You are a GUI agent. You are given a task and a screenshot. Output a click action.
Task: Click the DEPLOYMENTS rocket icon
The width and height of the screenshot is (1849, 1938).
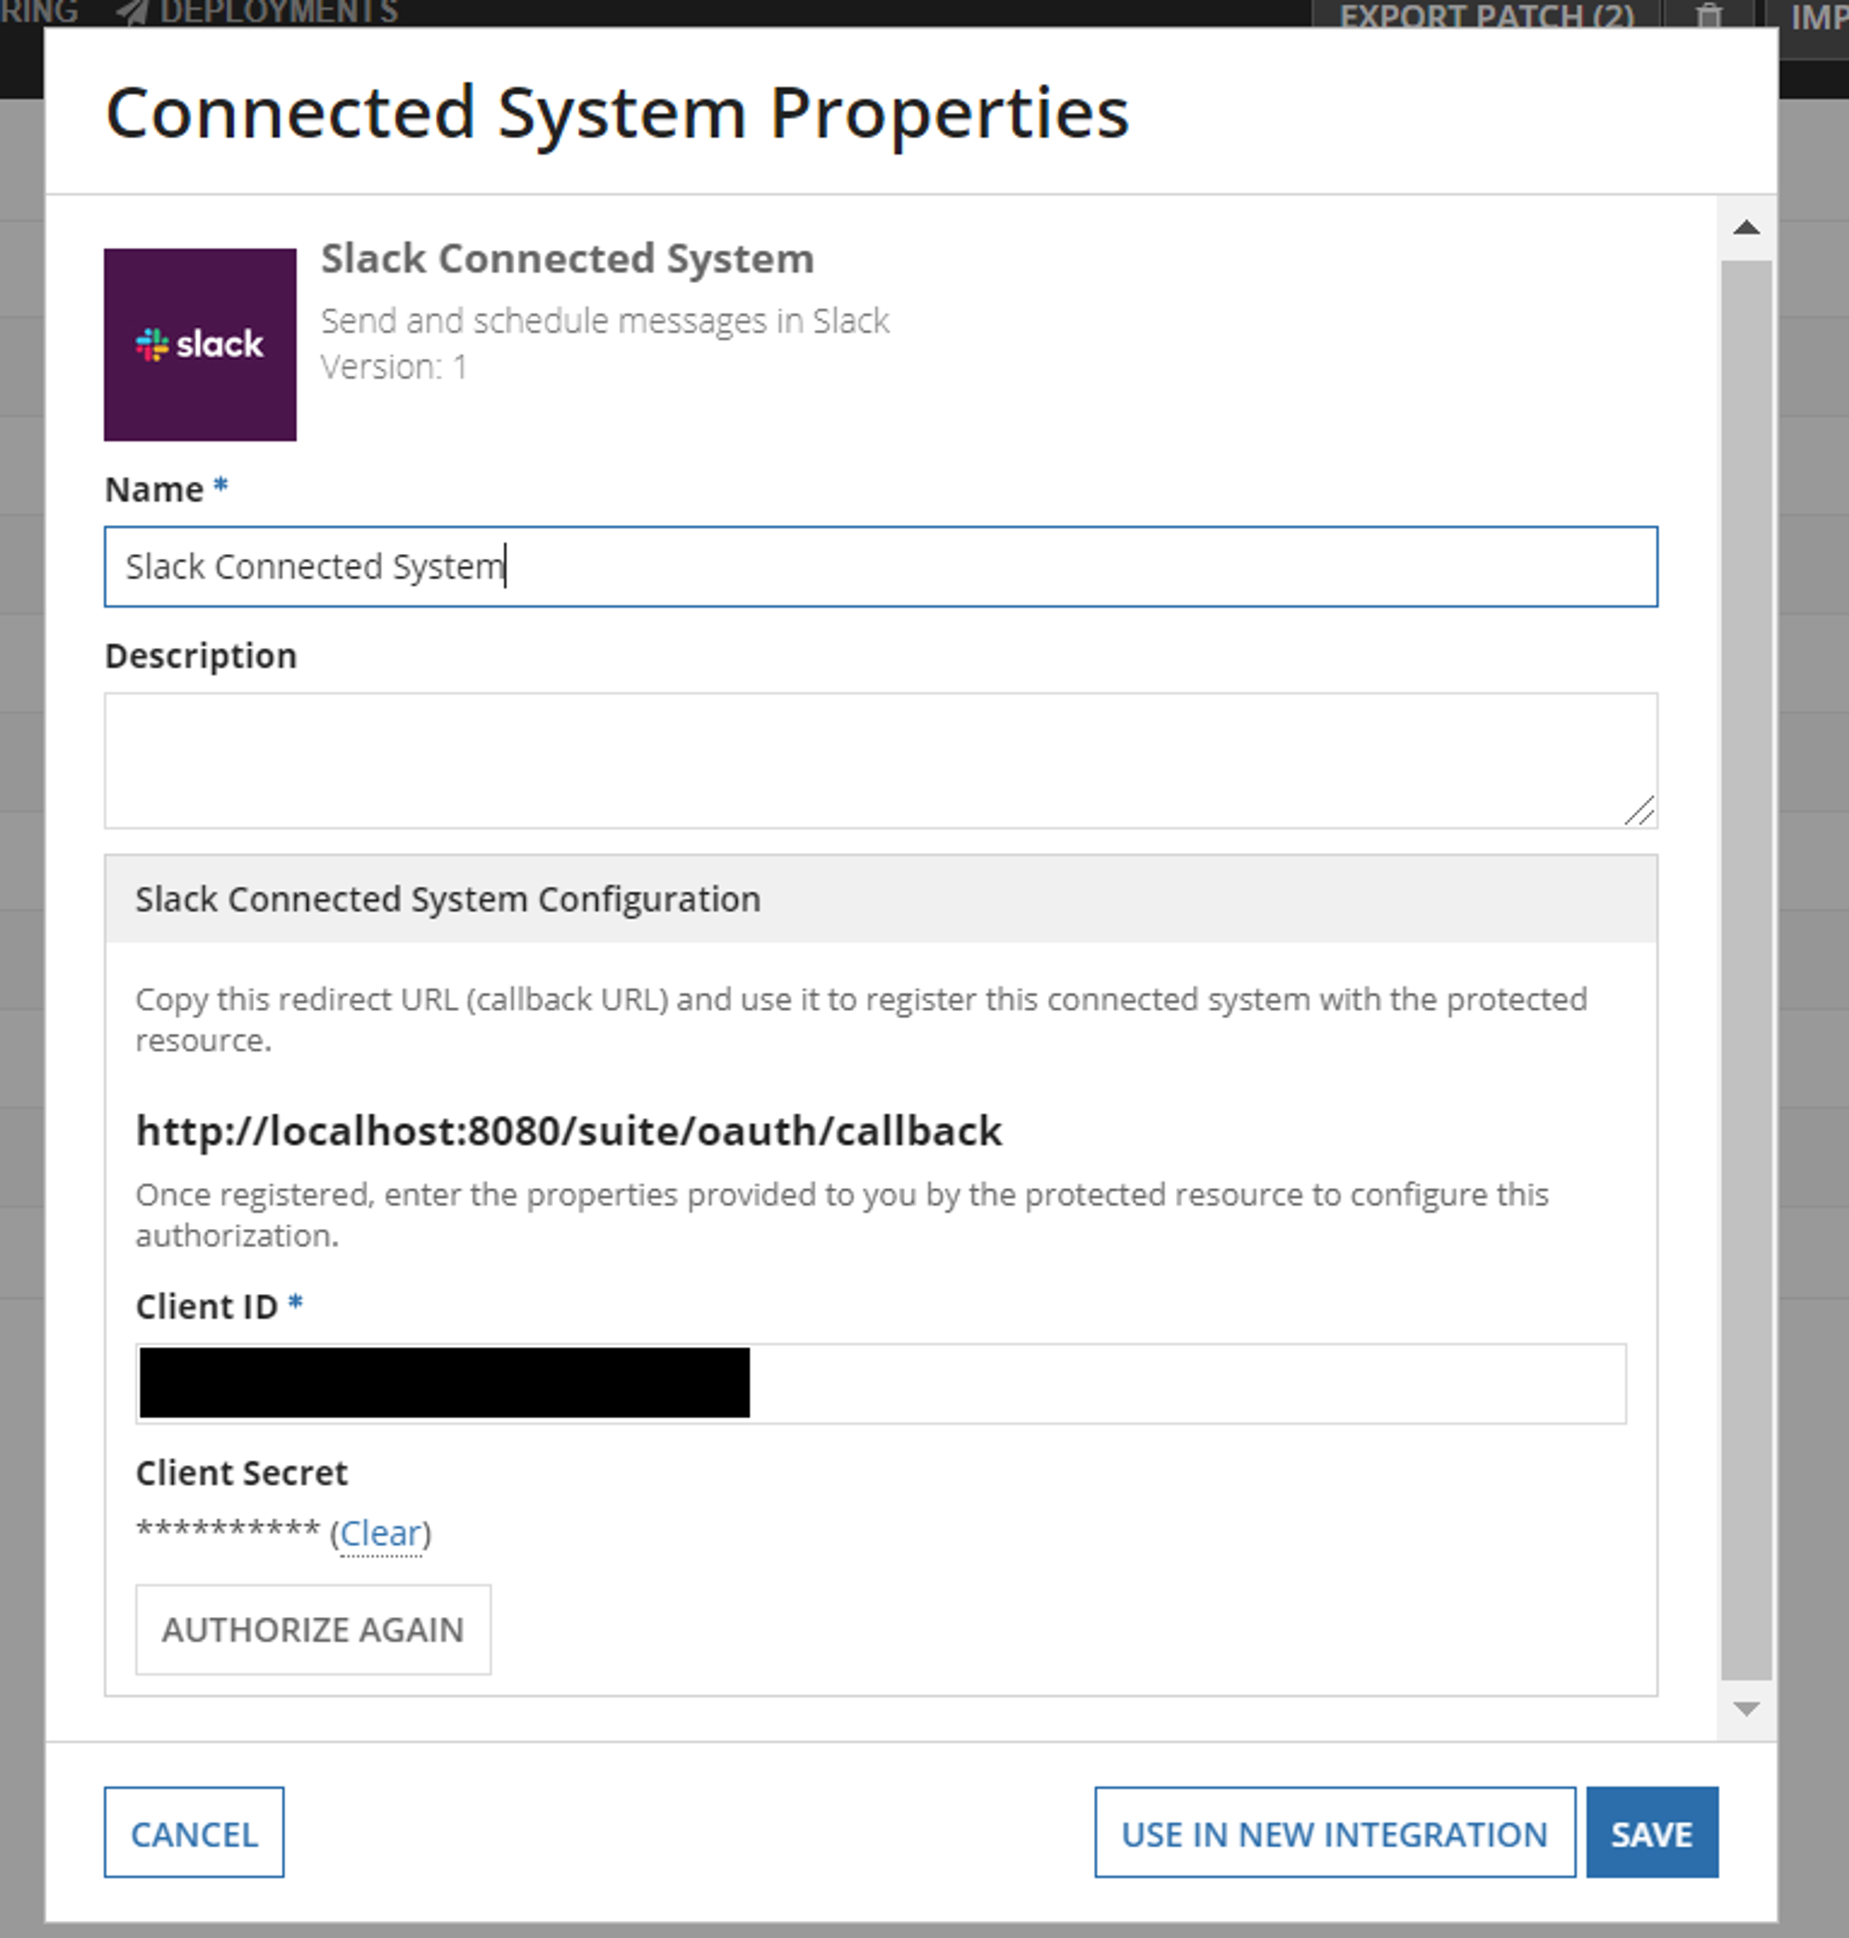(132, 11)
